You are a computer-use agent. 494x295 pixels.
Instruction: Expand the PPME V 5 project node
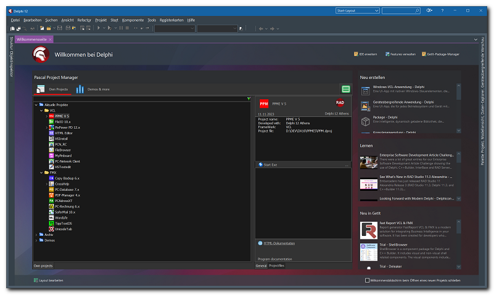[x=47, y=116]
